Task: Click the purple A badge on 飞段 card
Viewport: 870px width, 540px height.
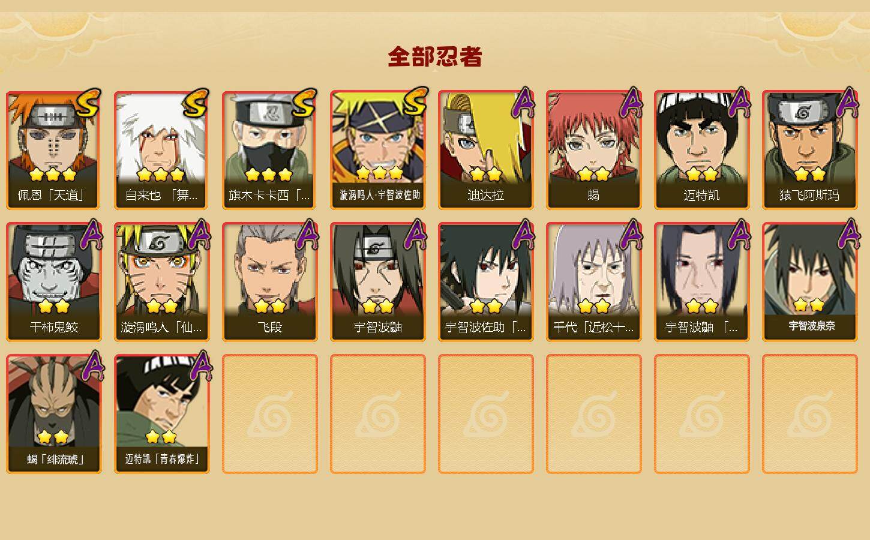Action: [308, 234]
